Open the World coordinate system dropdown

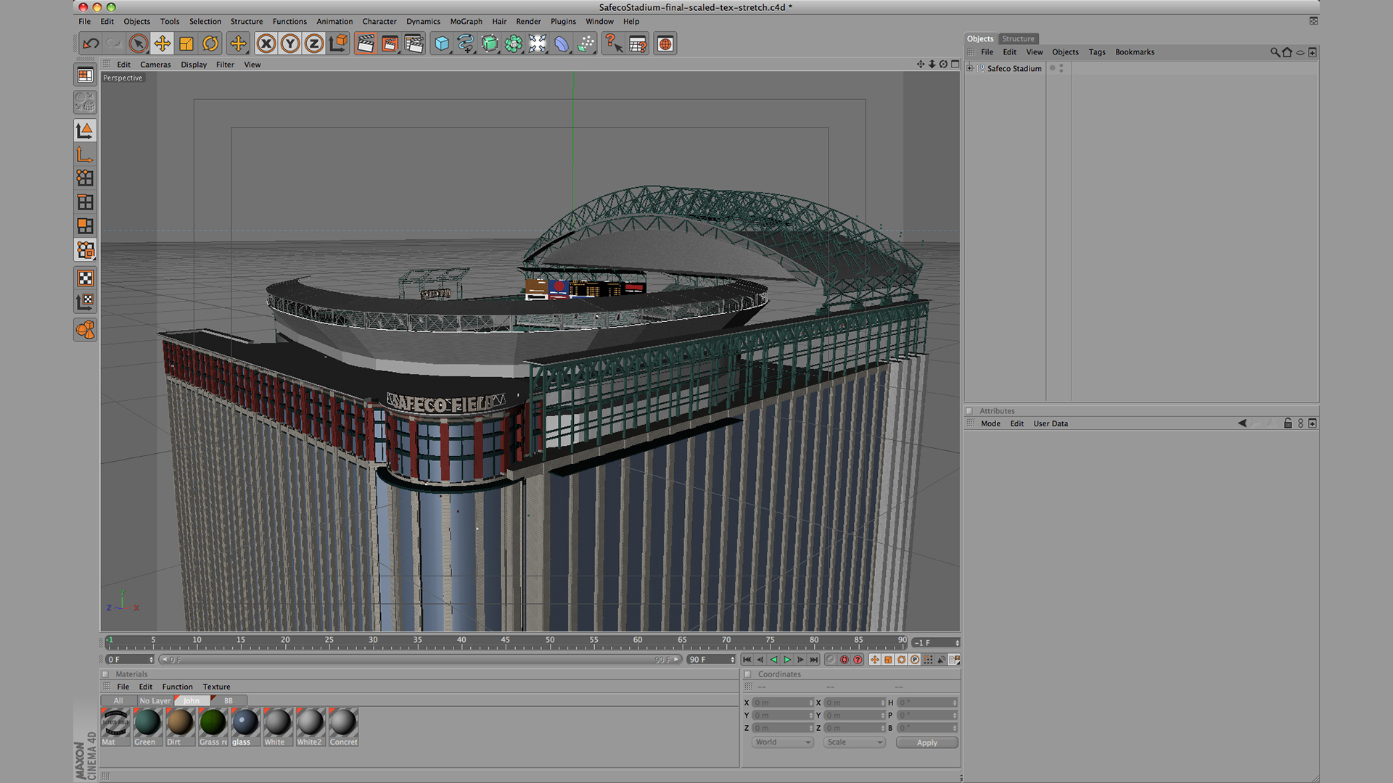tap(782, 742)
